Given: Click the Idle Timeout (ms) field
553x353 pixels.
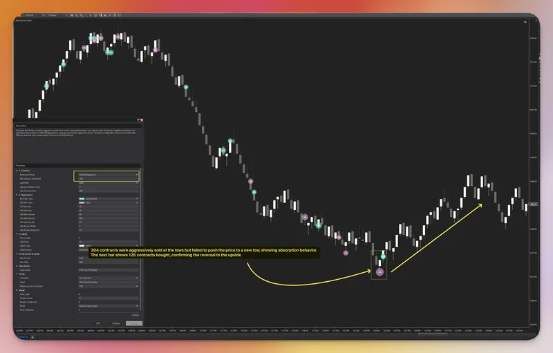Looking at the screenshot, I should (109, 191).
